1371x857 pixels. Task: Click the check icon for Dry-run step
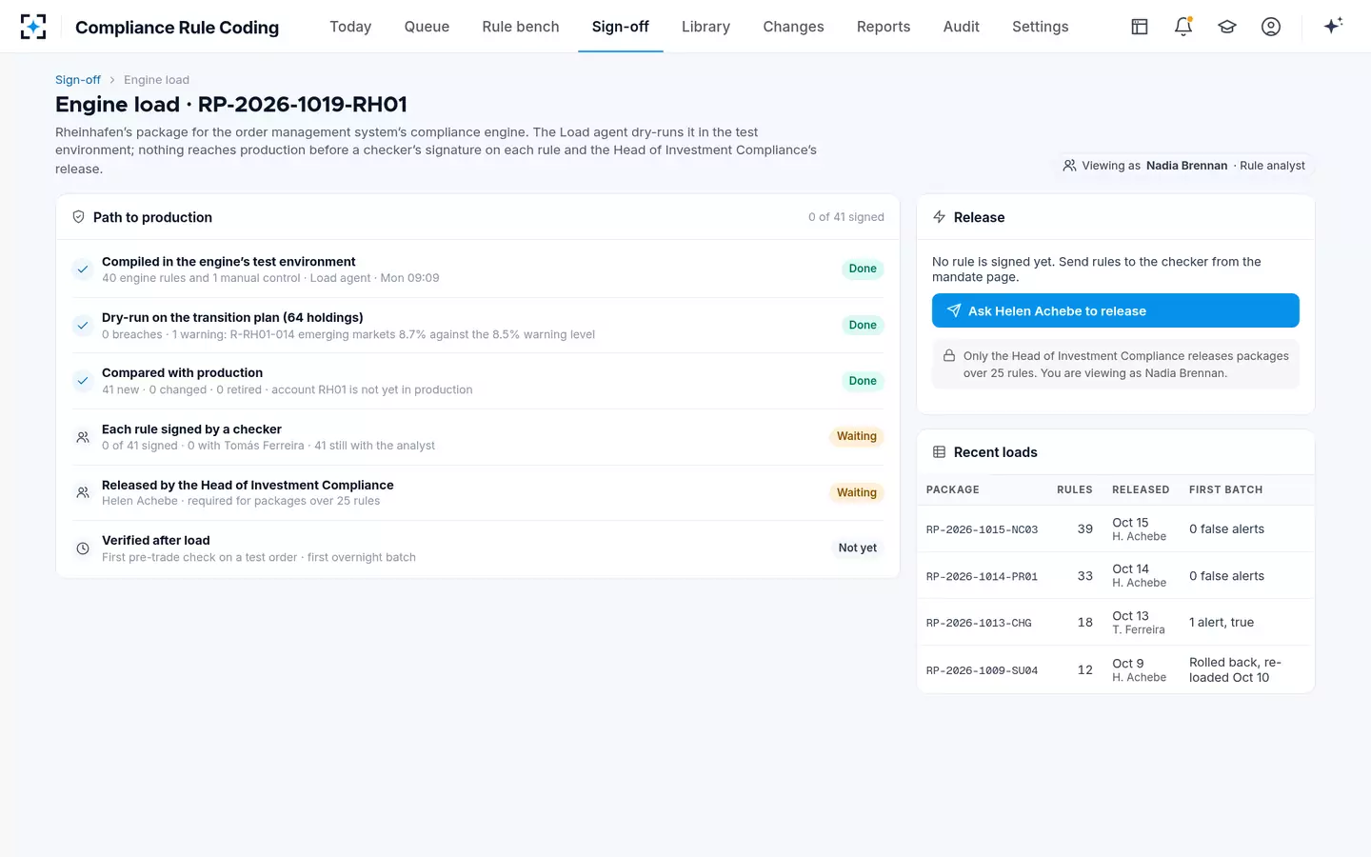point(83,326)
